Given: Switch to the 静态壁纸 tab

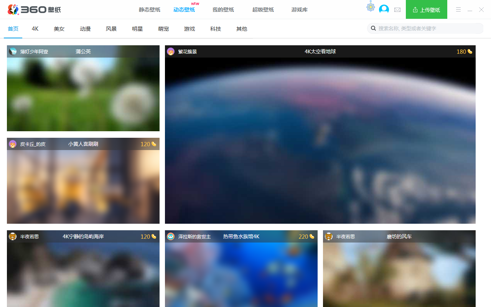Looking at the screenshot, I should (149, 10).
